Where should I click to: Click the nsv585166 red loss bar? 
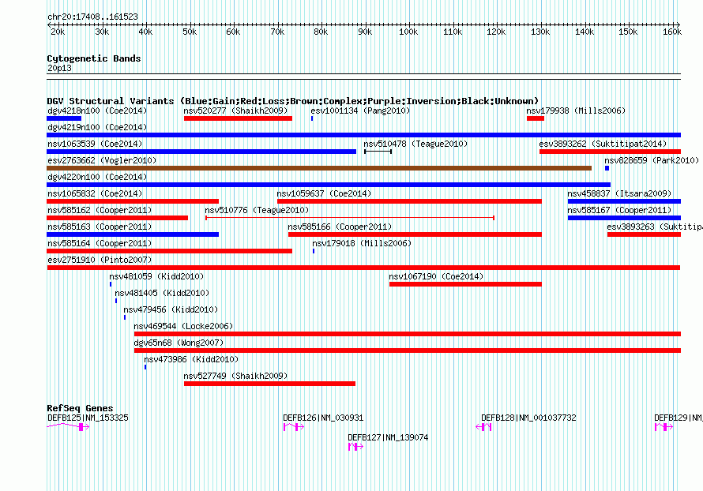[x=415, y=234]
